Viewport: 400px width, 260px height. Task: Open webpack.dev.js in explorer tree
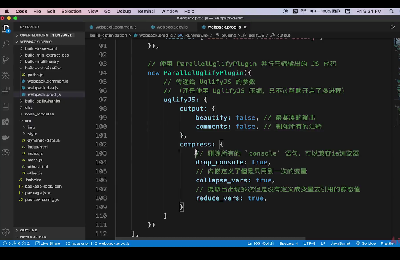(50, 88)
